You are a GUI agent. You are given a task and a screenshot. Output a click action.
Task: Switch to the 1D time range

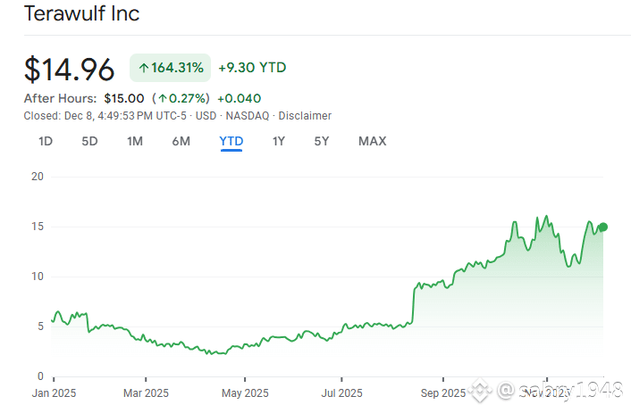point(46,141)
